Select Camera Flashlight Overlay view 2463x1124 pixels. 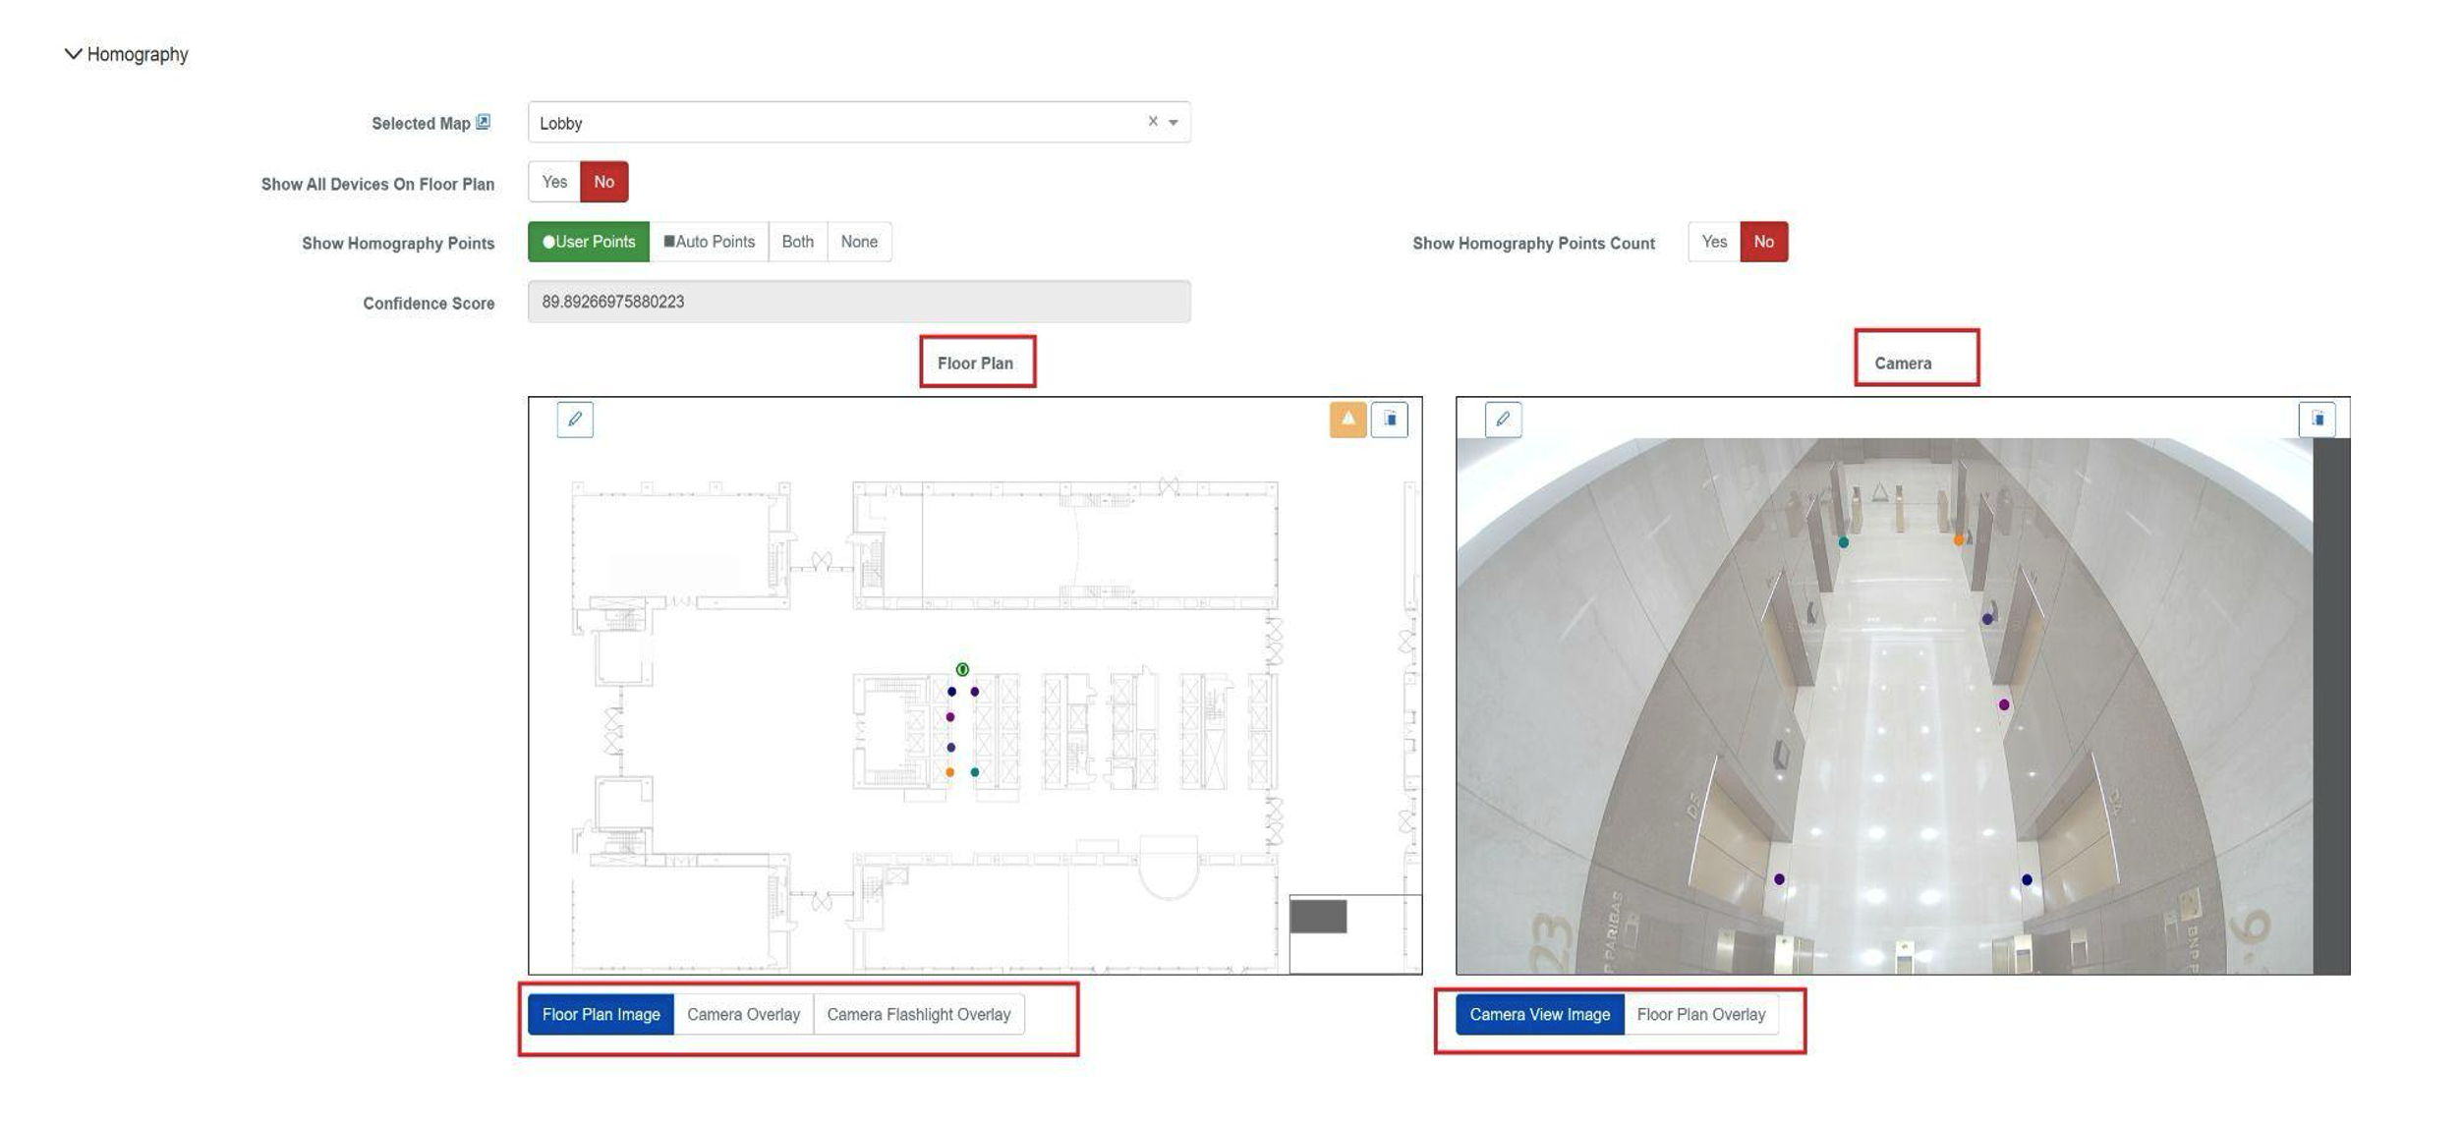(x=918, y=1014)
